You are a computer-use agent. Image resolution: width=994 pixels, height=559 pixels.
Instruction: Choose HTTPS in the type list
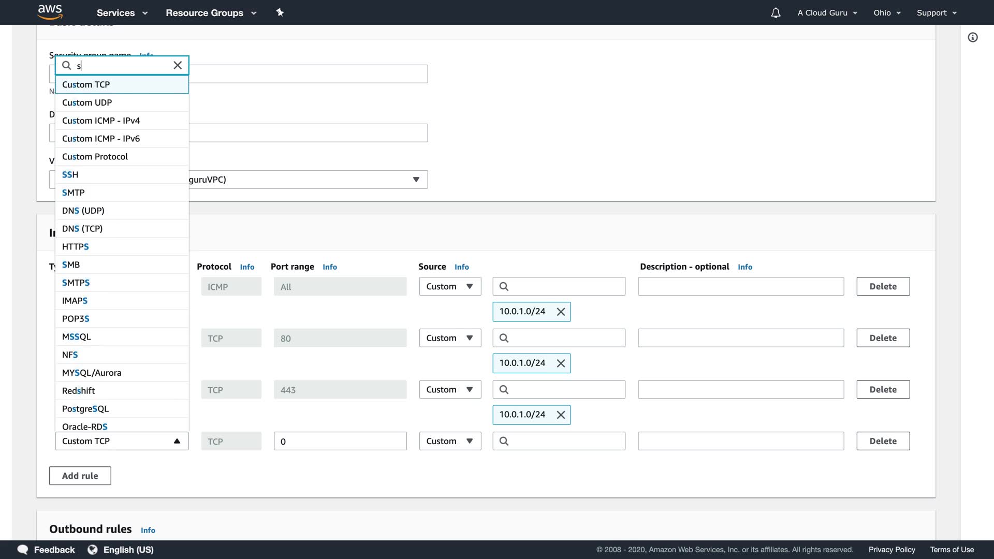tap(76, 246)
